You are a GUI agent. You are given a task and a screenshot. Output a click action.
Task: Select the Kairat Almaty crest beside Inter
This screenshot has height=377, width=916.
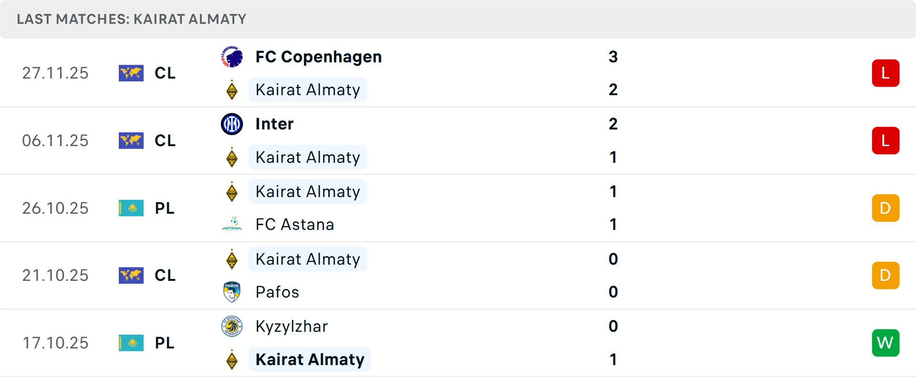coord(232,157)
